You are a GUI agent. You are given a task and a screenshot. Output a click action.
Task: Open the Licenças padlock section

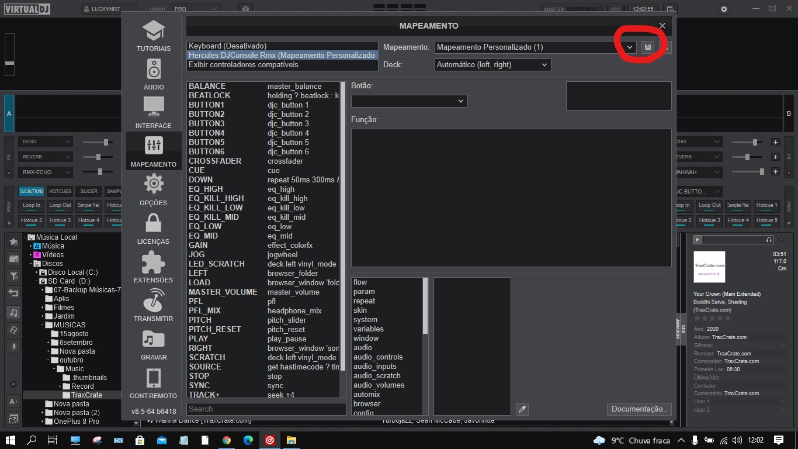154,229
